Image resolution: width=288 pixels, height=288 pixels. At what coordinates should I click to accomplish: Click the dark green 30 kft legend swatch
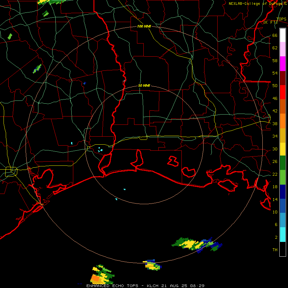tap(283, 163)
